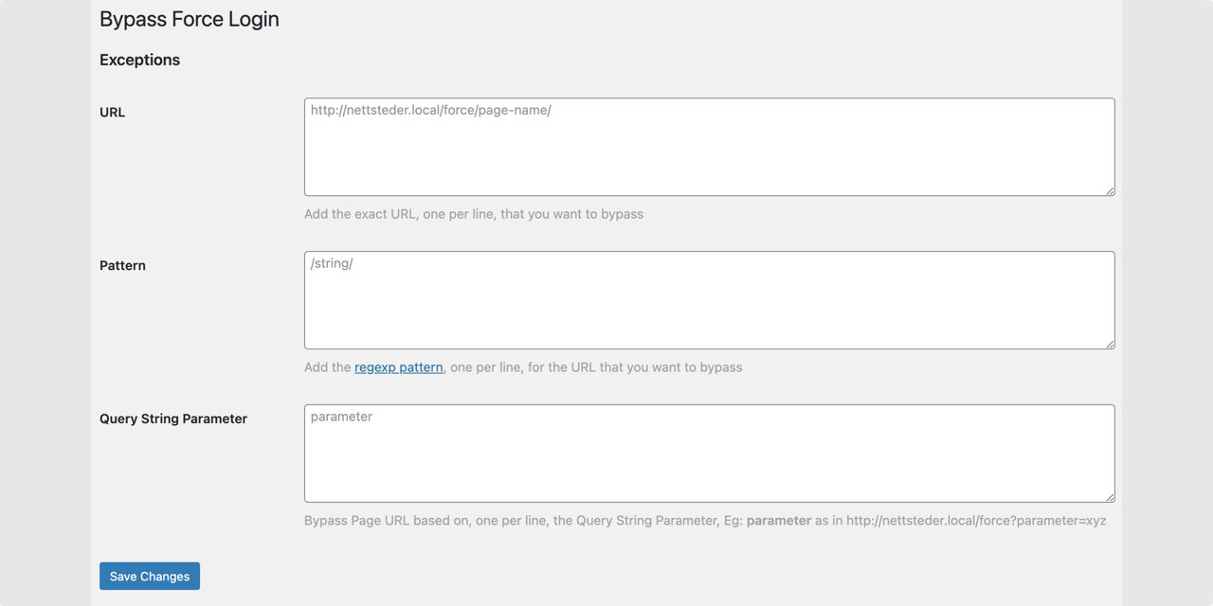The width and height of the screenshot is (1213, 606).
Task: Click the URL field label
Action: pos(112,112)
